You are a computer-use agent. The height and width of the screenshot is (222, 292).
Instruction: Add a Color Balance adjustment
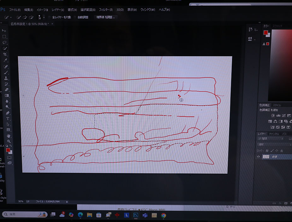click(x=275, y=121)
